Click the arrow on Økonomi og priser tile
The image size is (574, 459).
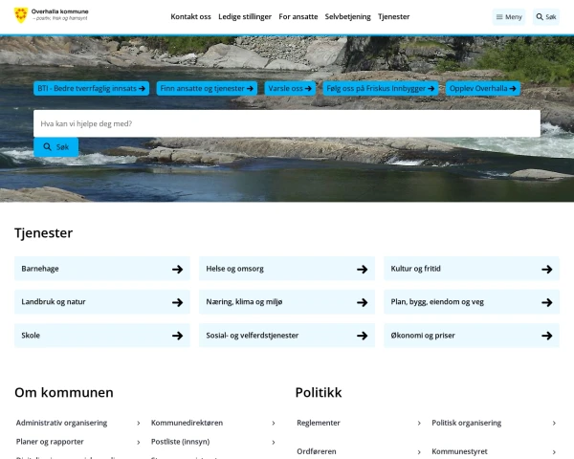[x=547, y=336]
